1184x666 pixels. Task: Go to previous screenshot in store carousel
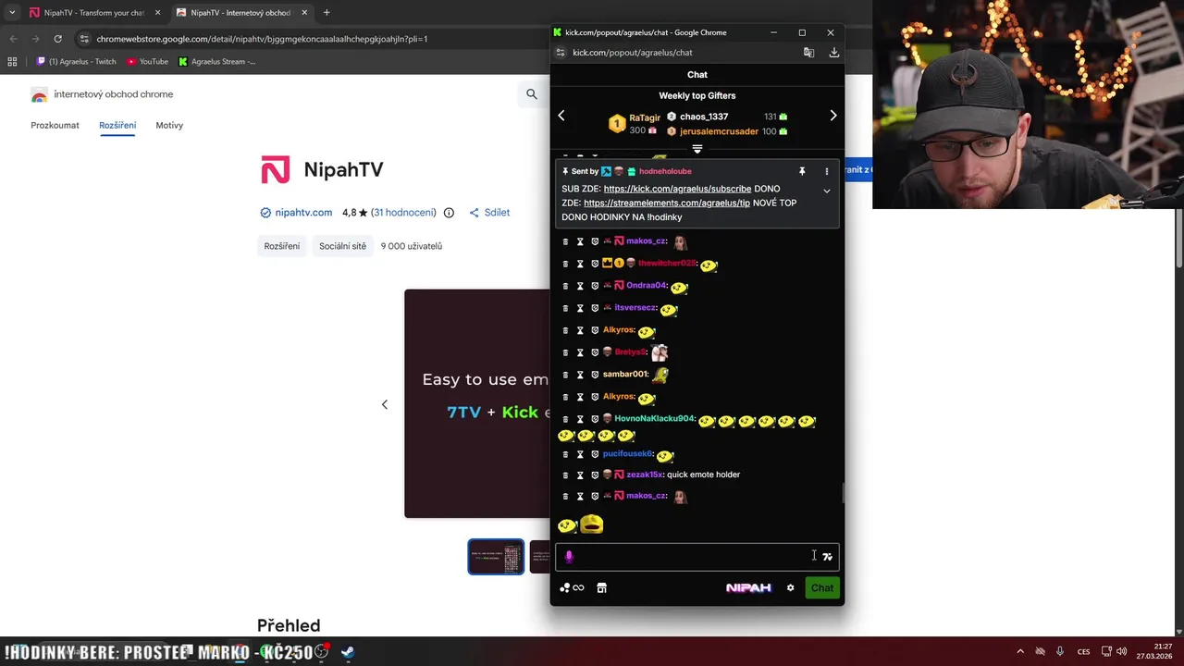pos(385,404)
